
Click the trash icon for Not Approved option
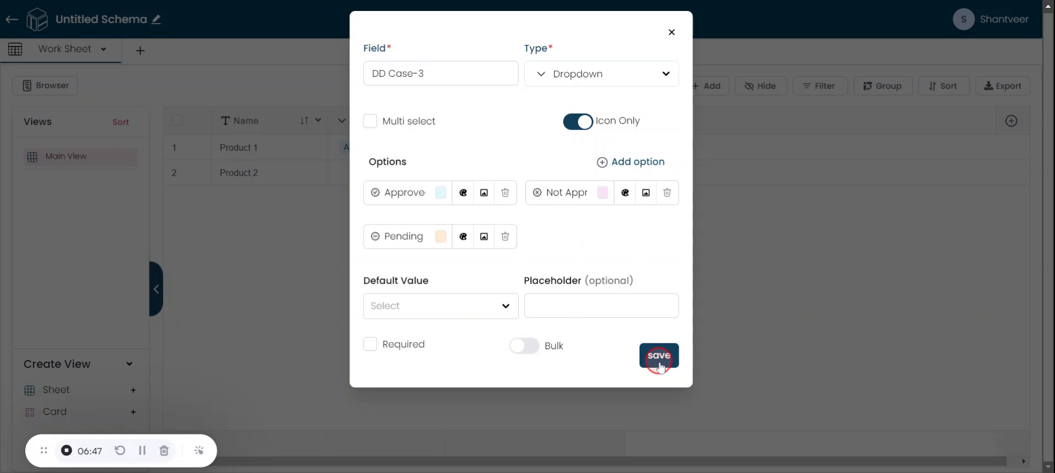(667, 193)
